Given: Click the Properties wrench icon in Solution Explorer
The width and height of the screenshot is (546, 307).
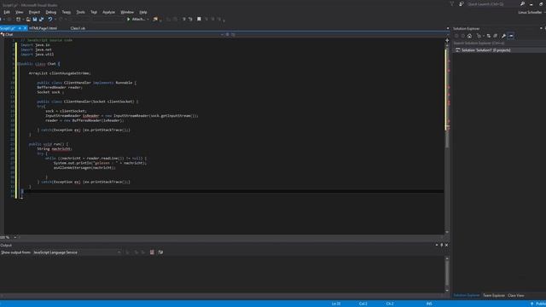Looking at the screenshot, I should [503, 36].
